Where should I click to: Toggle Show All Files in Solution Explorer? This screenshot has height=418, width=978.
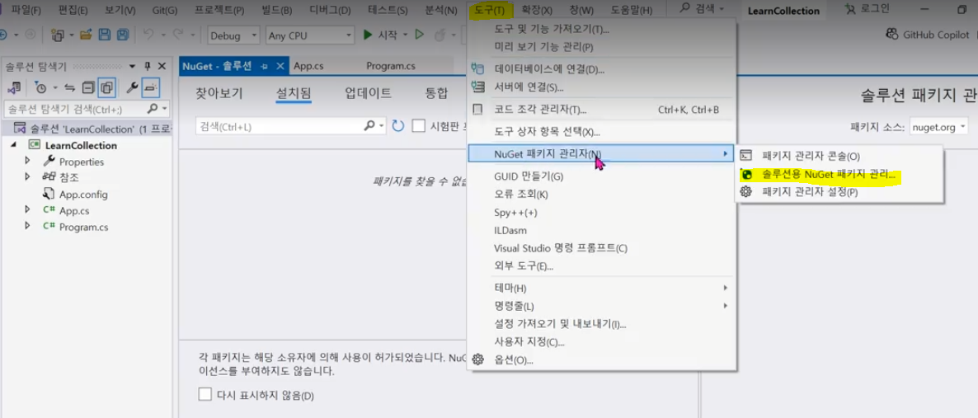coord(106,87)
